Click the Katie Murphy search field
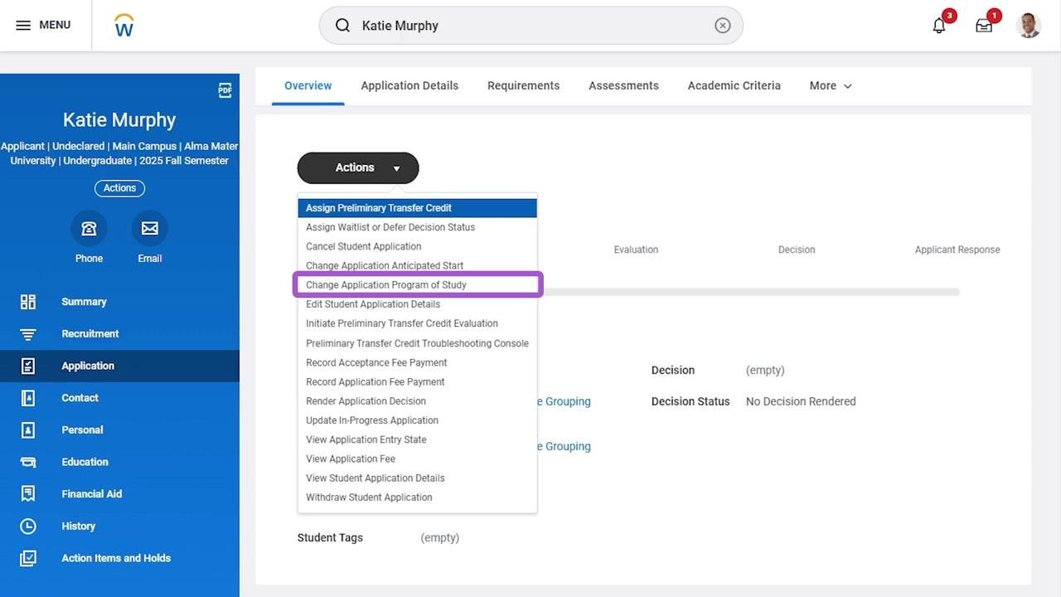The image size is (1061, 597). 530,26
